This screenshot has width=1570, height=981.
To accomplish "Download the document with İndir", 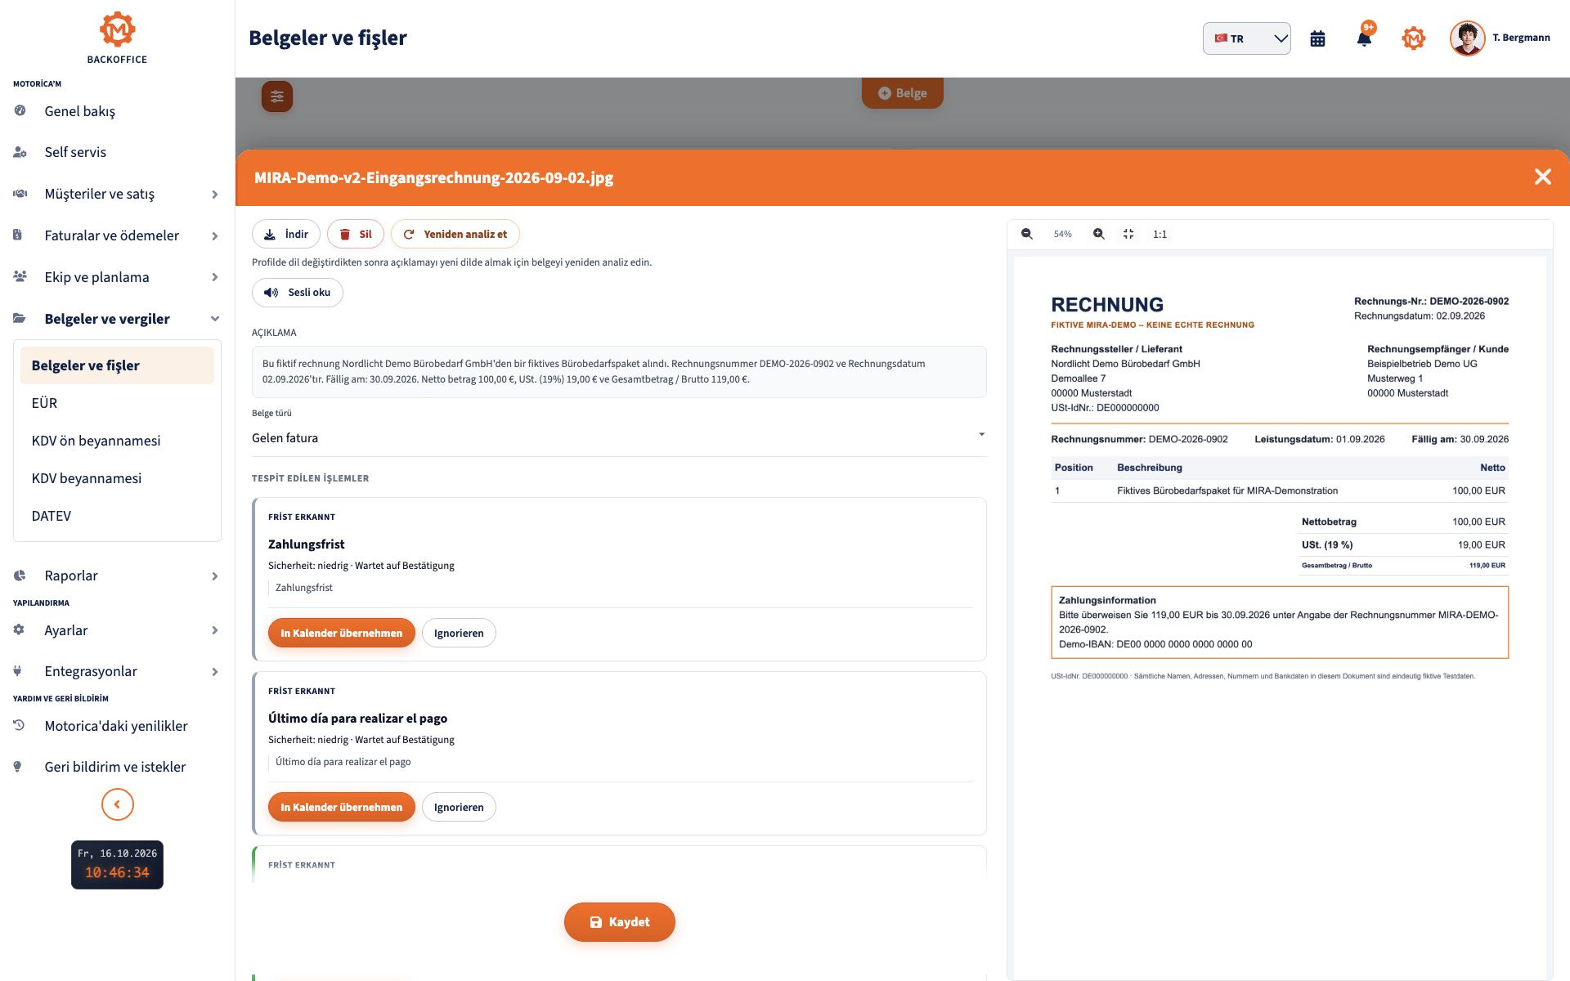I will pos(285,234).
